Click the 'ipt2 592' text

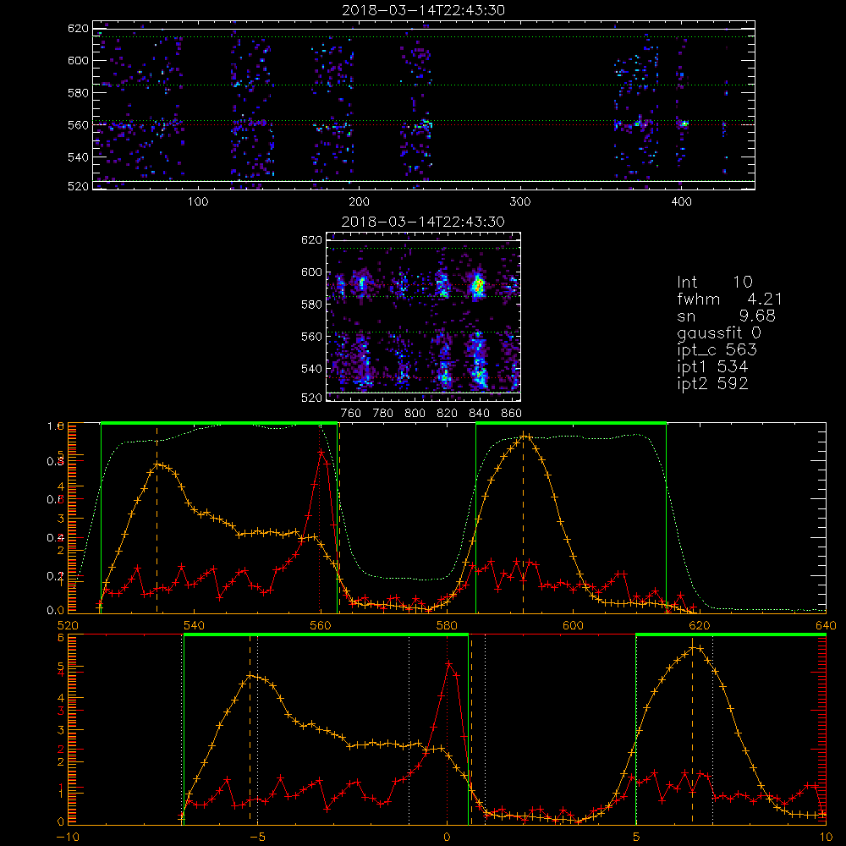[712, 383]
